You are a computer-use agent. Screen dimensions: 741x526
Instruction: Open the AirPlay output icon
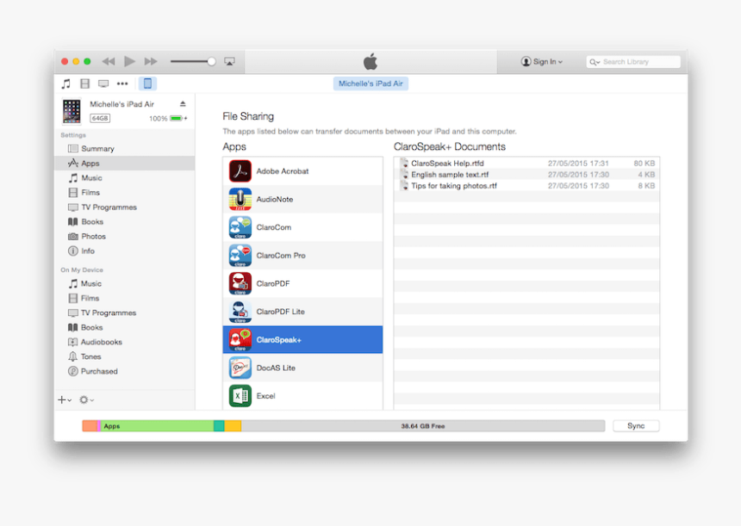click(x=230, y=61)
